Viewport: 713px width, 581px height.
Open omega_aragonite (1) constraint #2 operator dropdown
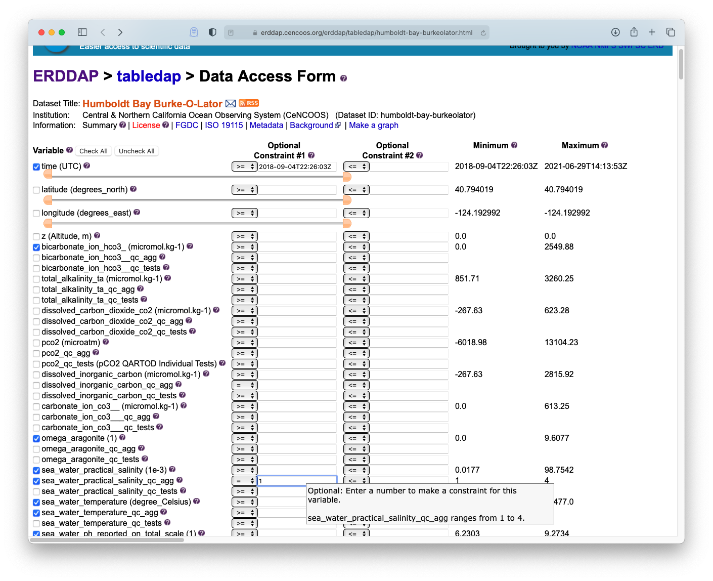pos(356,438)
